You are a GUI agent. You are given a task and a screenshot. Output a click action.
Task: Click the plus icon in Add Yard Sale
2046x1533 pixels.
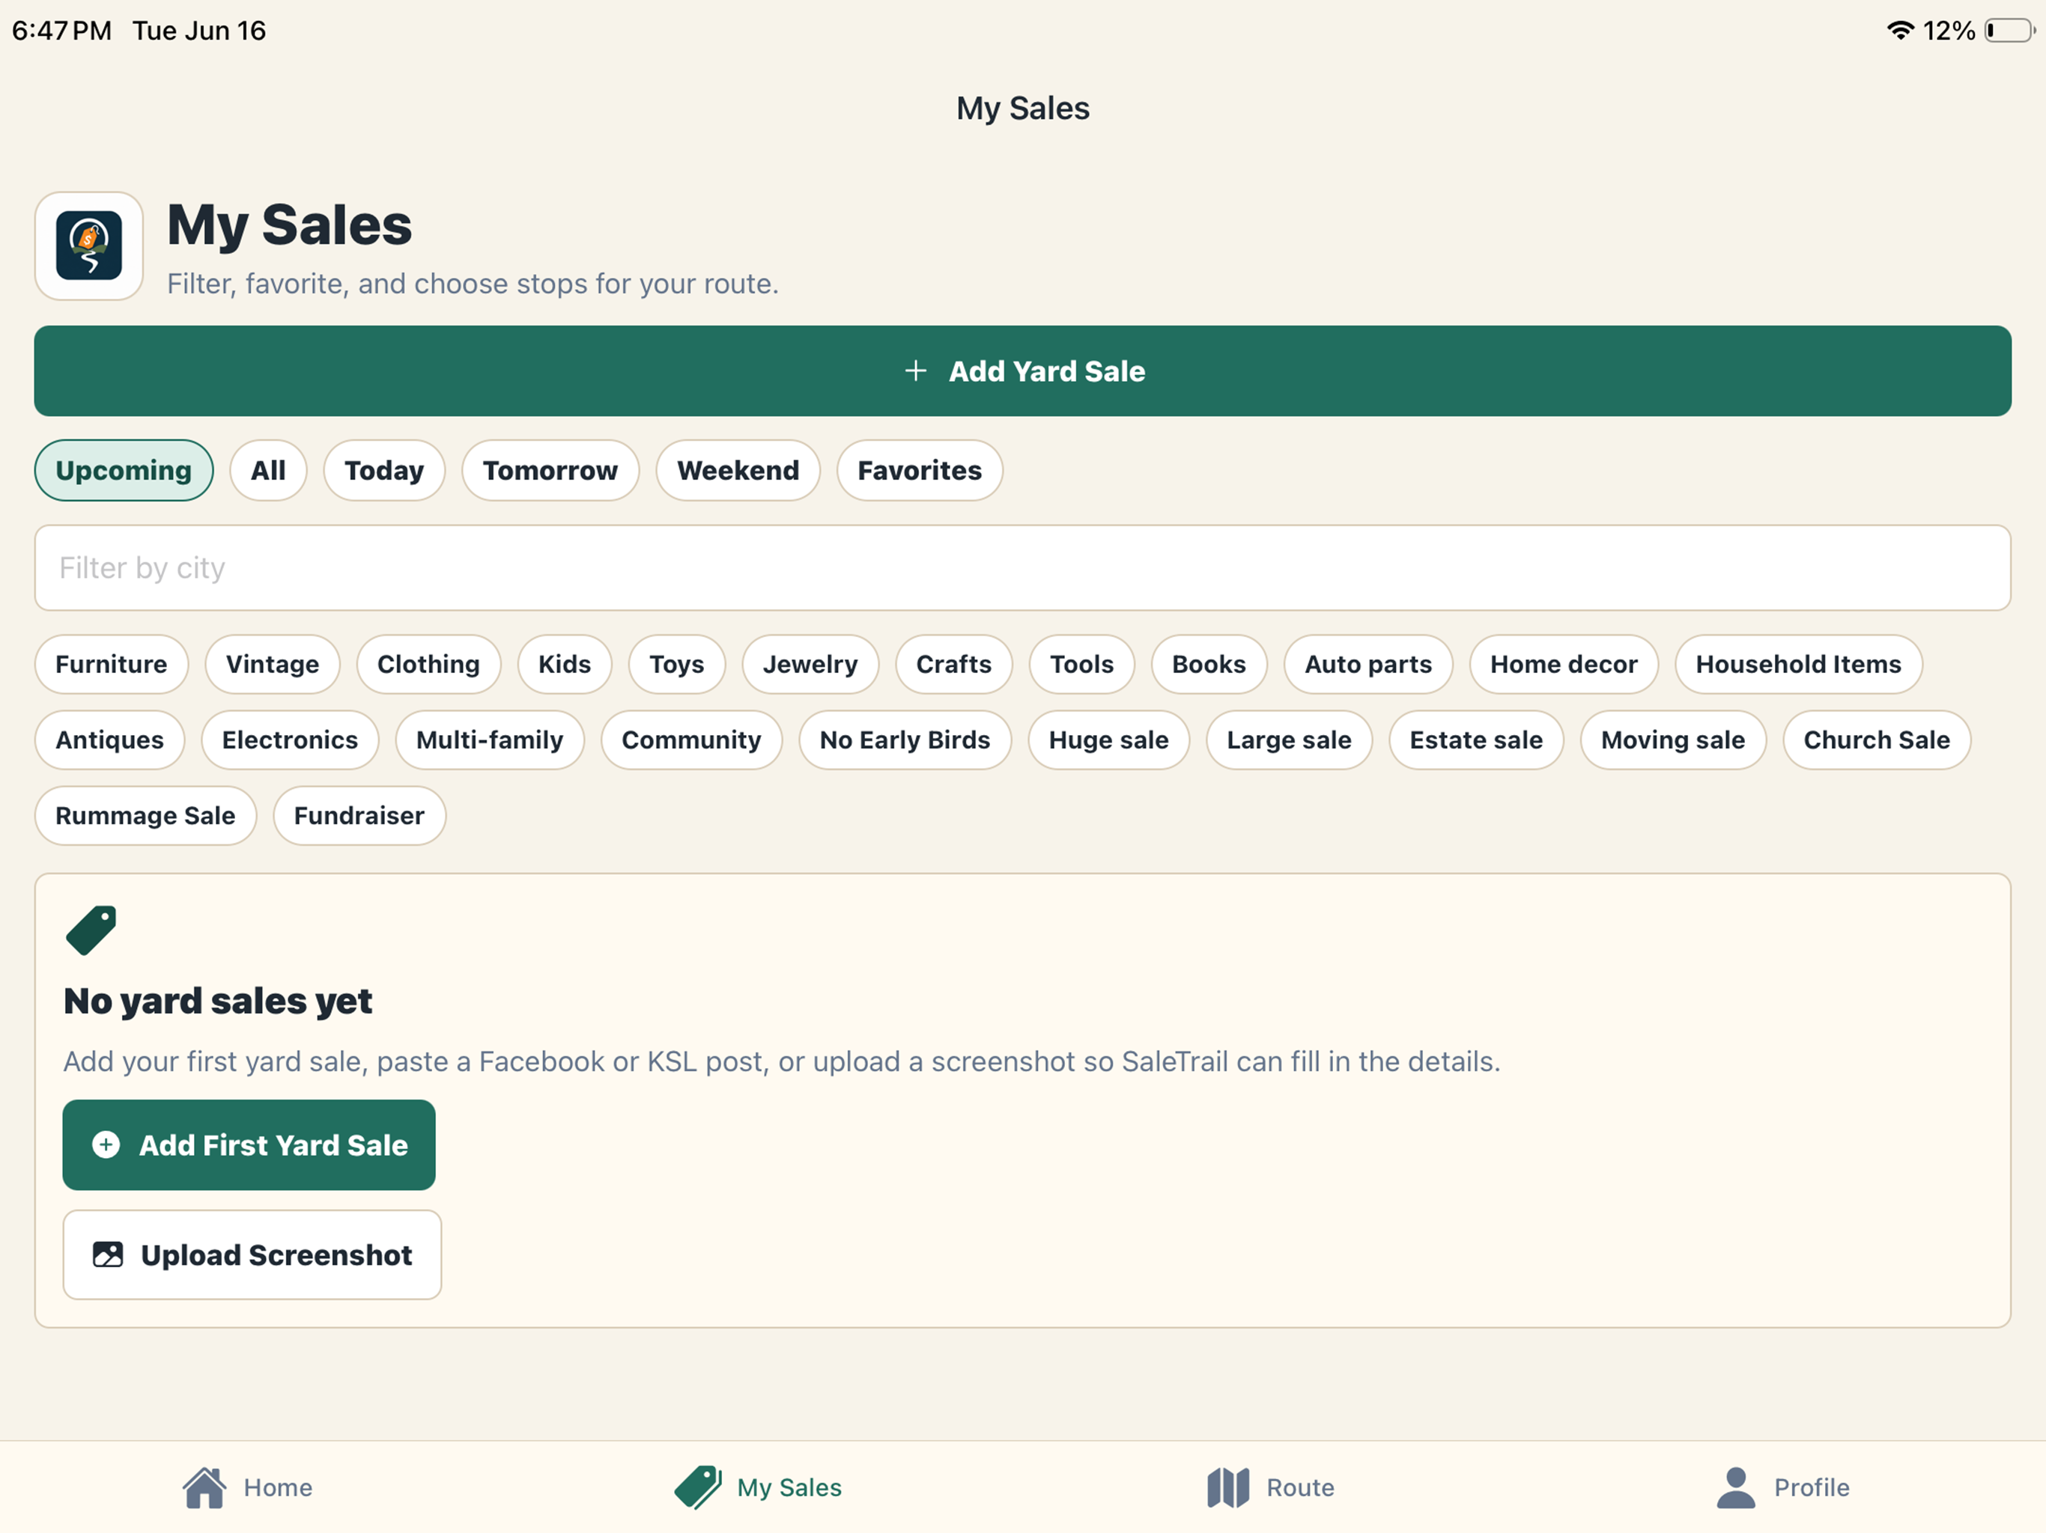pyautogui.click(x=914, y=371)
